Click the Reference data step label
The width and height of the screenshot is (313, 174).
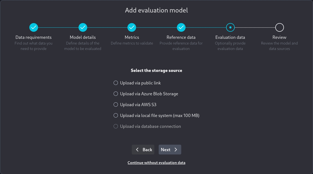pyautogui.click(x=181, y=37)
